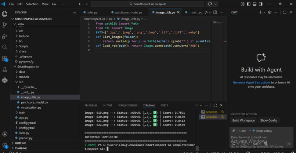Image resolution: width=296 pixels, height=153 pixels.
Task: Expand the TIMELINE section
Action: coord(21,148)
